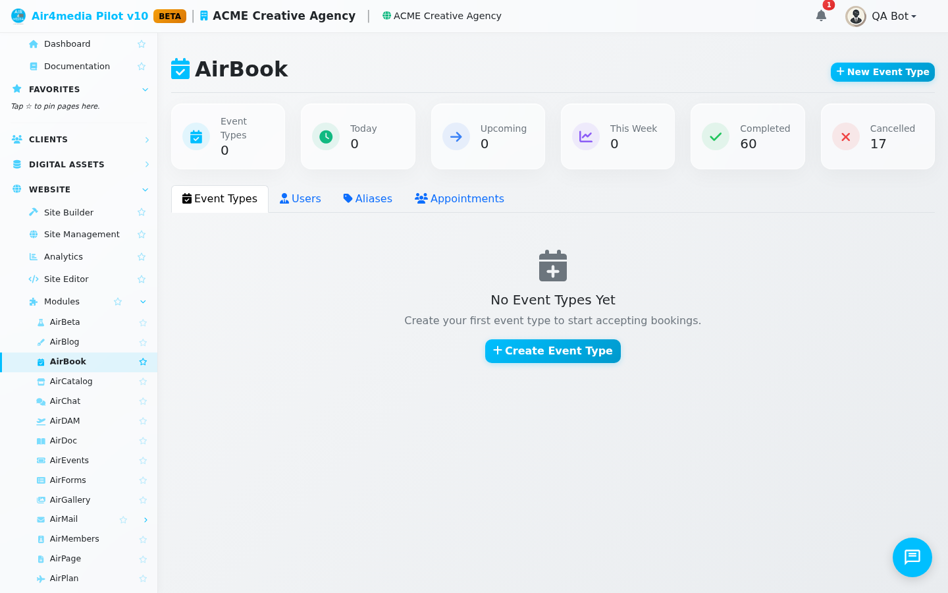Click the AirDAM plane icon
Image resolution: width=948 pixels, height=593 pixels.
click(x=41, y=421)
